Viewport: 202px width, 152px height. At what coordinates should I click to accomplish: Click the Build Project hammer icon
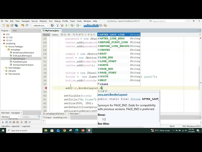tap(57, 25)
